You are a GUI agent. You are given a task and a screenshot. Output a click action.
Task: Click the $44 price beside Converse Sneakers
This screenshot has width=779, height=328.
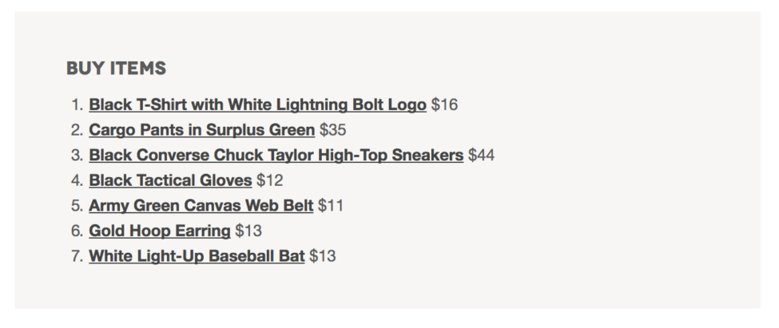(482, 156)
